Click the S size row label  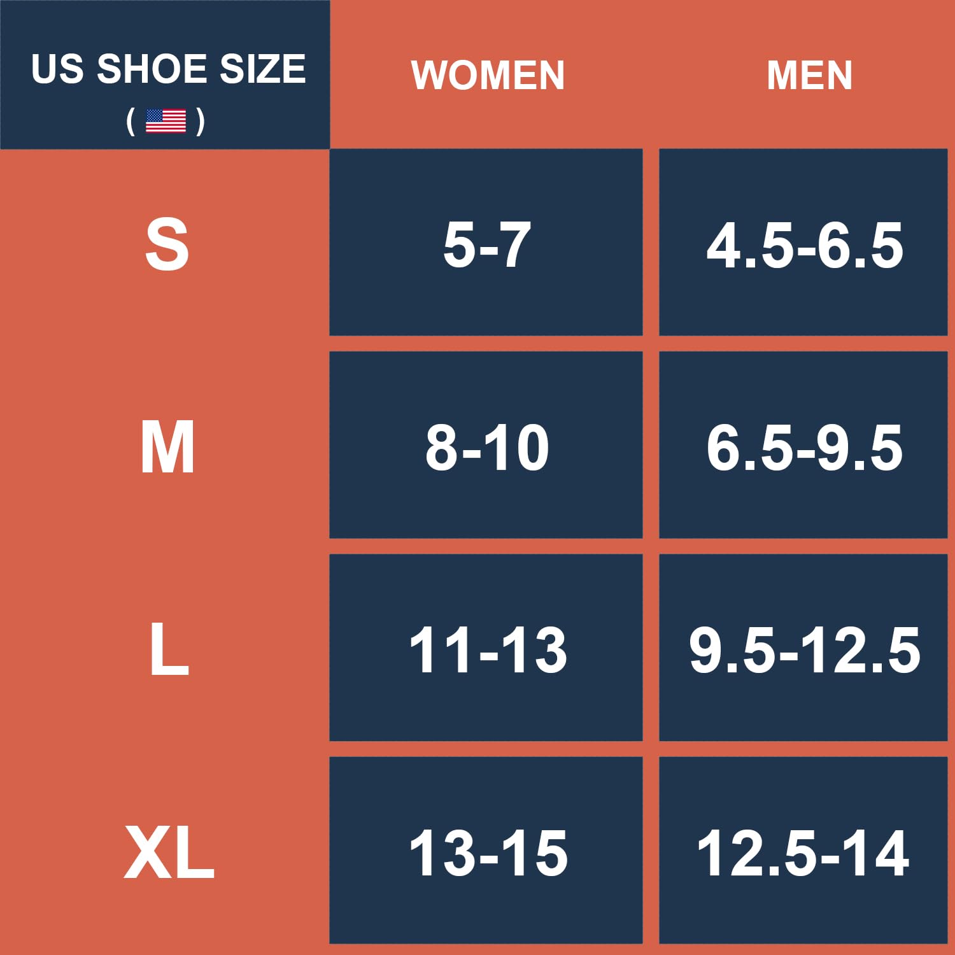(x=167, y=244)
